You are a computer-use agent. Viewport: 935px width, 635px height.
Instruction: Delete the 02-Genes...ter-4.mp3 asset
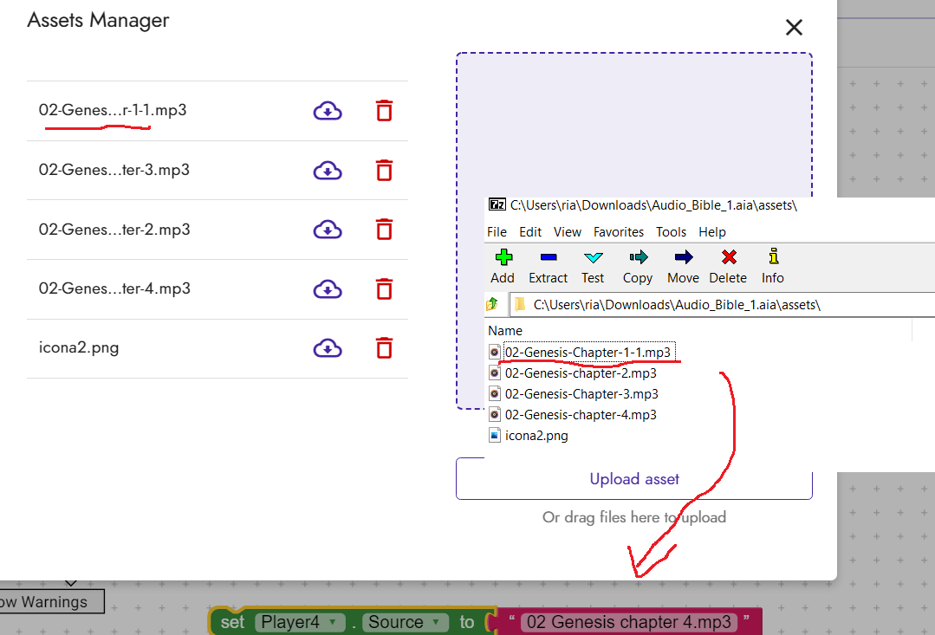tap(384, 288)
